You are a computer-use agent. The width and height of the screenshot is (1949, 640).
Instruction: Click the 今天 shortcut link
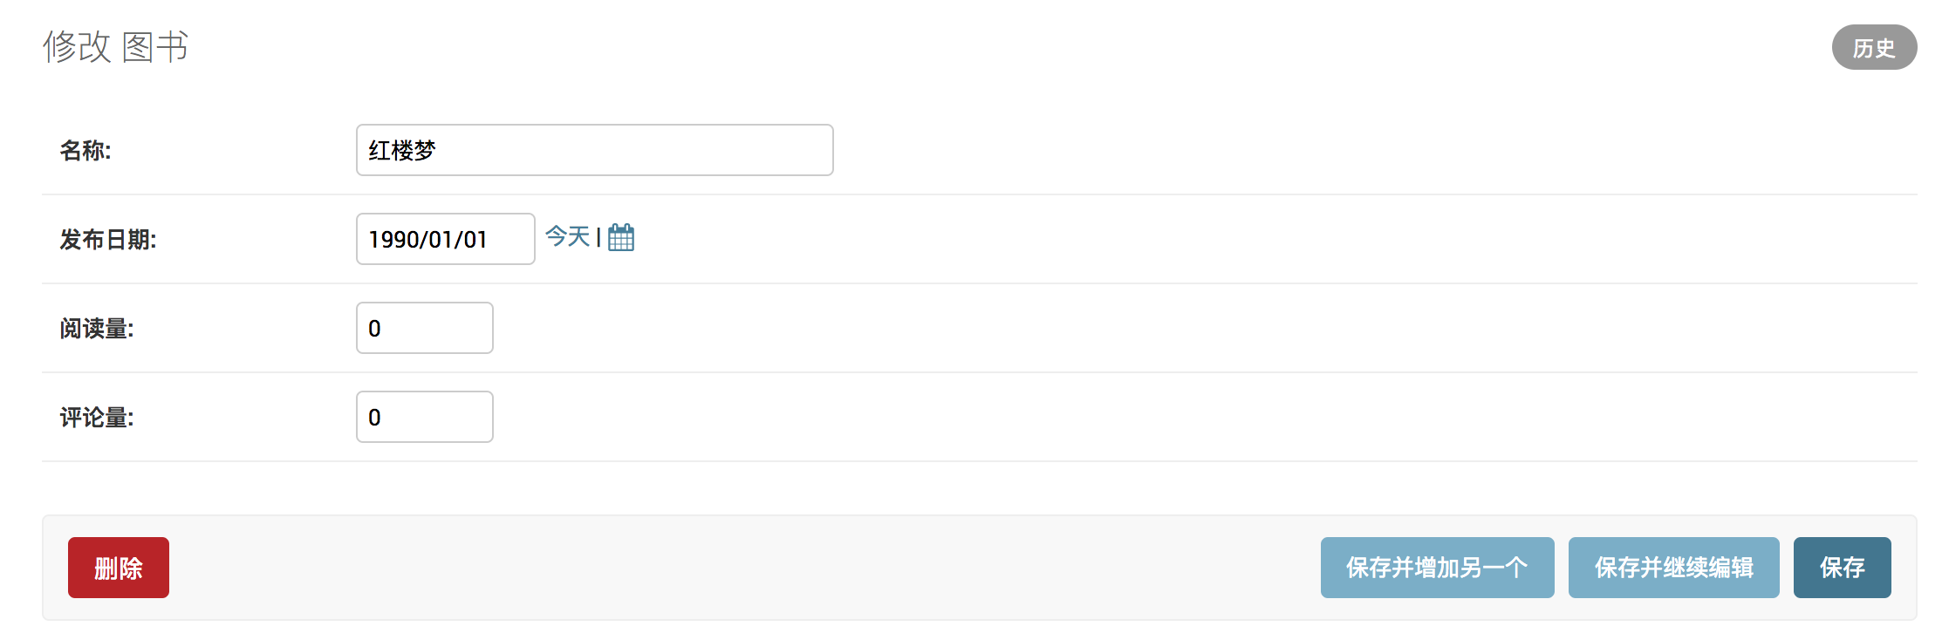pos(567,236)
